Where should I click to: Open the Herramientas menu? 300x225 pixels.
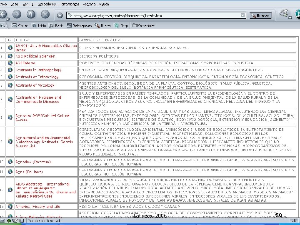coord(69,4)
